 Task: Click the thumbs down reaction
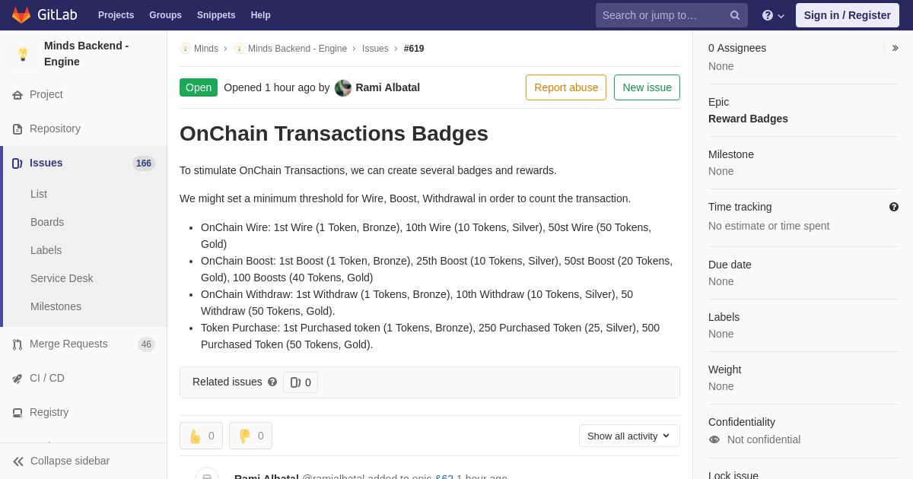(250, 436)
